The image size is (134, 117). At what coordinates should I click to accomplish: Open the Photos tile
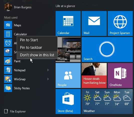[69, 49]
